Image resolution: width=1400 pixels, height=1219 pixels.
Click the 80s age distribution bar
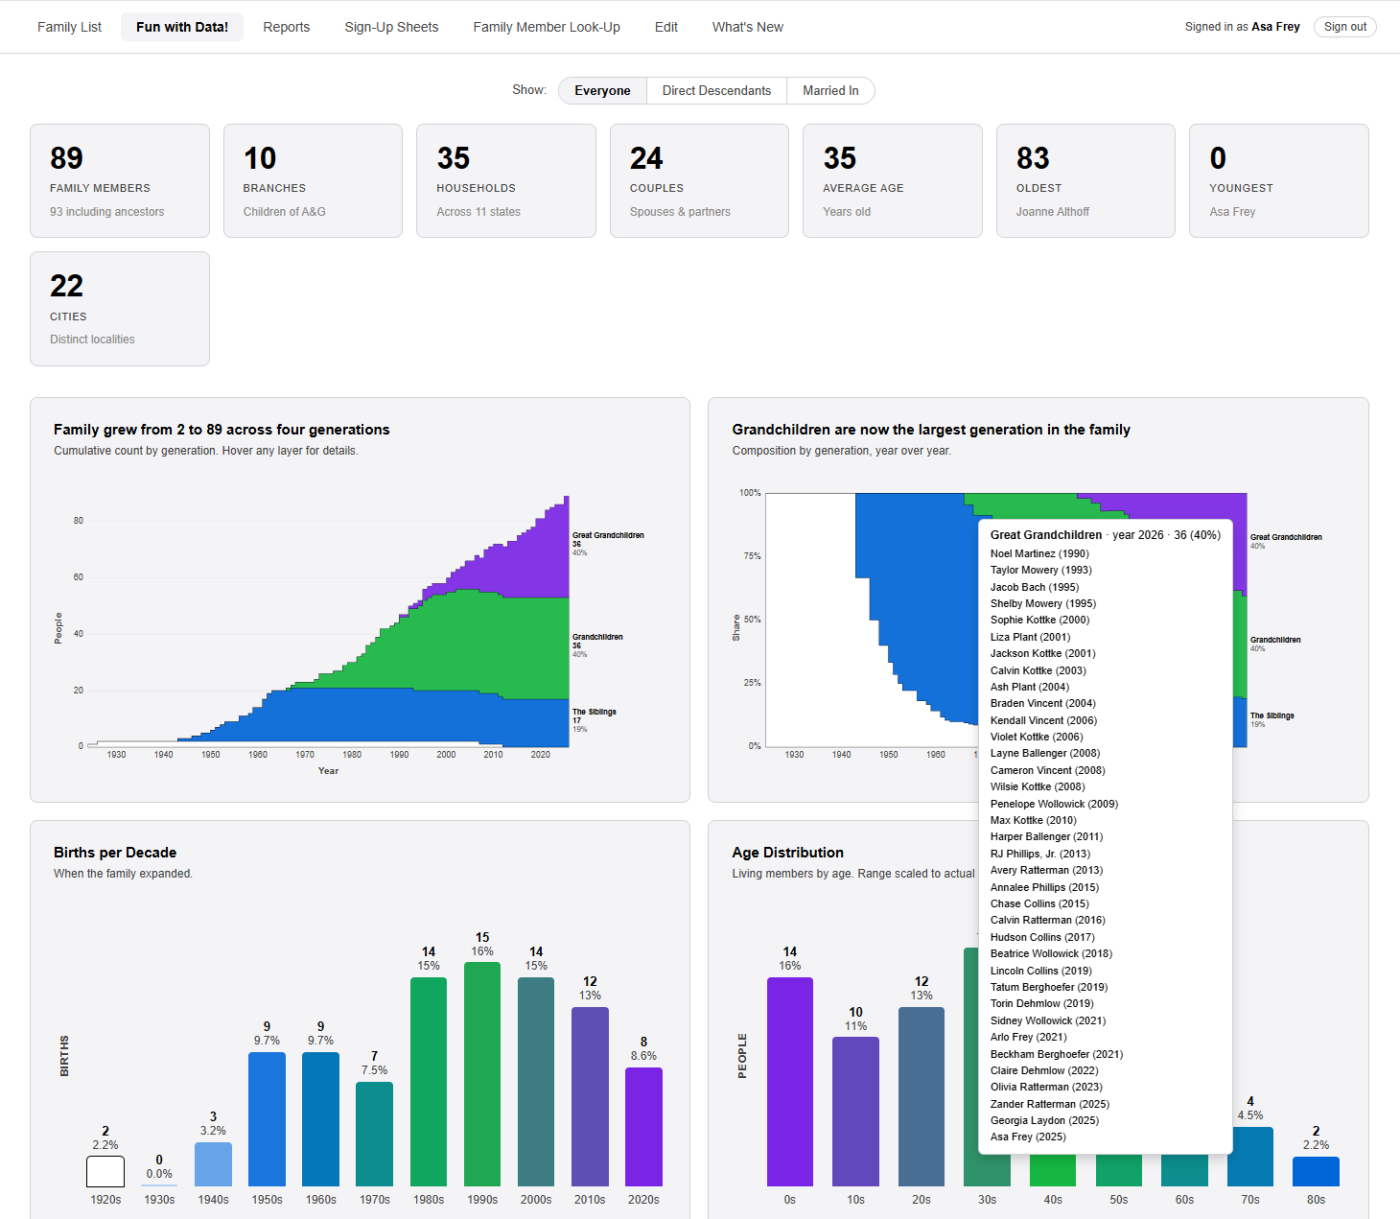(x=1316, y=1172)
